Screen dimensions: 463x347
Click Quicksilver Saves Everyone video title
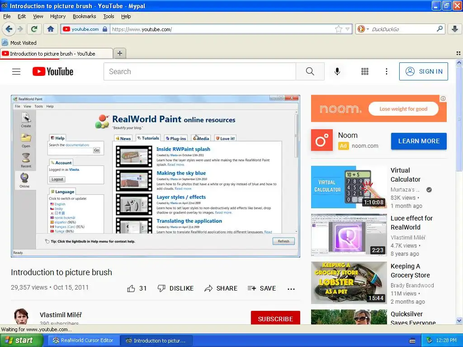pos(413,318)
